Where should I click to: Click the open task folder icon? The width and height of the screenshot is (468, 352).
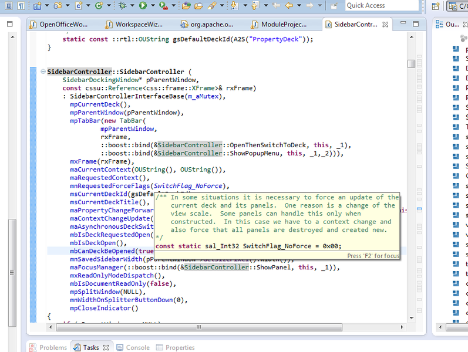pyautogui.click(x=198, y=5)
